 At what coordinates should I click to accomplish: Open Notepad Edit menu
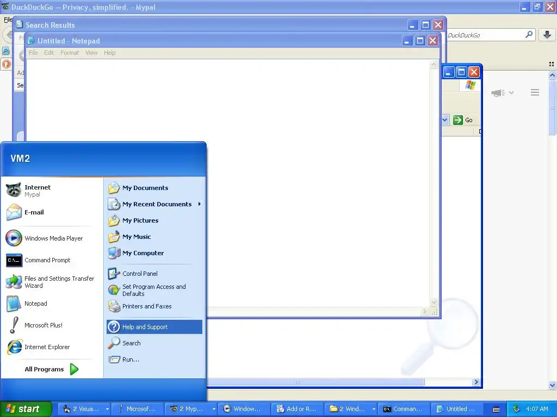pos(49,53)
